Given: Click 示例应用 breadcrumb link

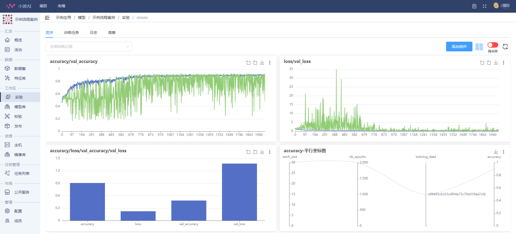Looking at the screenshot, I should (63, 17).
